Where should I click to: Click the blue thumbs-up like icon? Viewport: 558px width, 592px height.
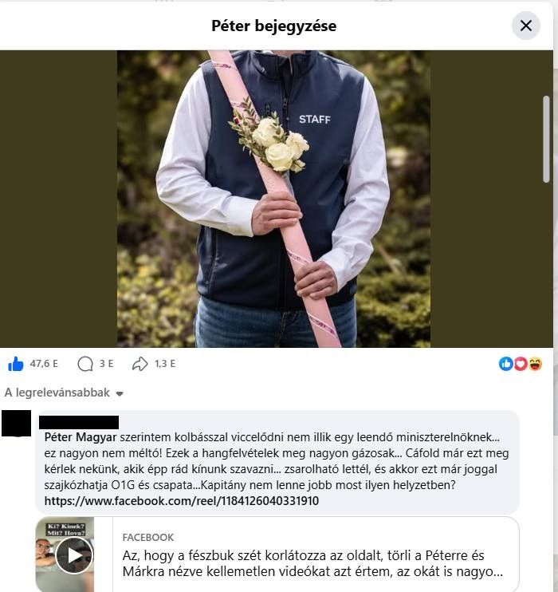[15, 364]
